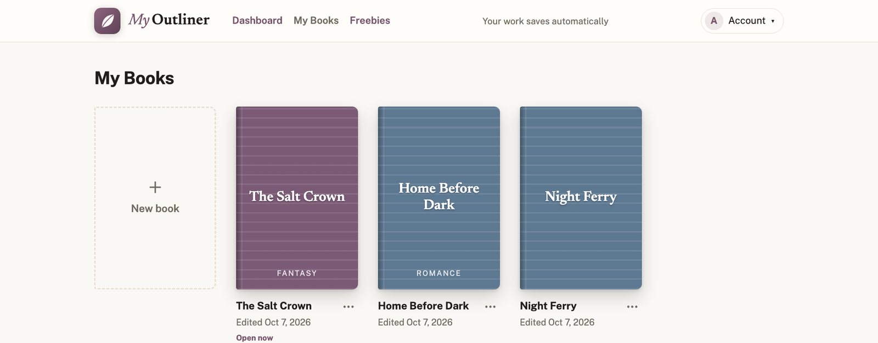Image resolution: width=878 pixels, height=343 pixels.
Task: Open the Night Ferry book cover
Action: 581,198
